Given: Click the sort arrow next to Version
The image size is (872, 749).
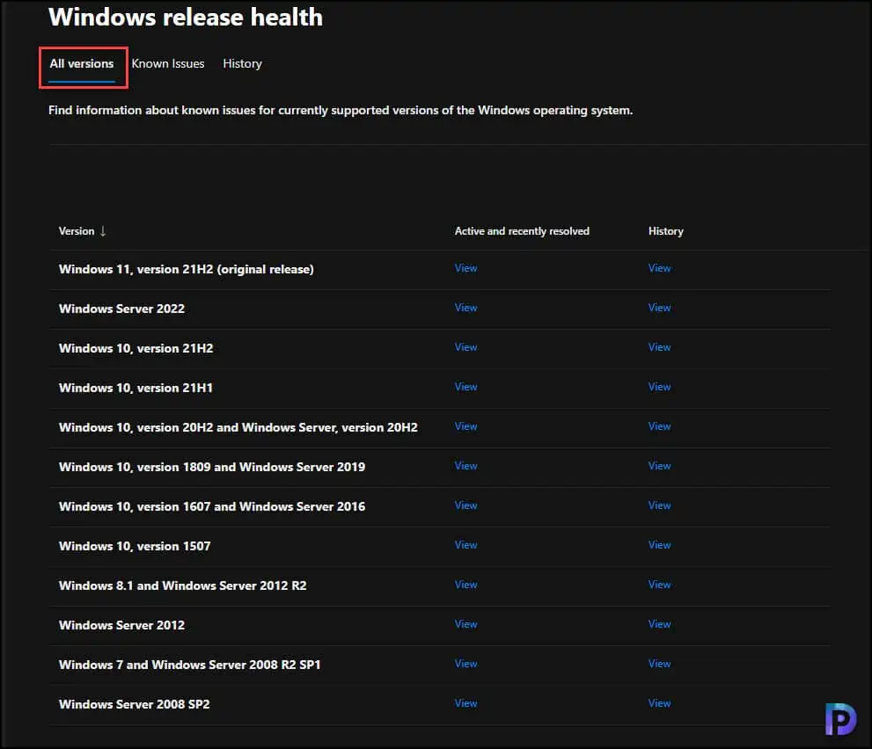Looking at the screenshot, I should coord(103,231).
